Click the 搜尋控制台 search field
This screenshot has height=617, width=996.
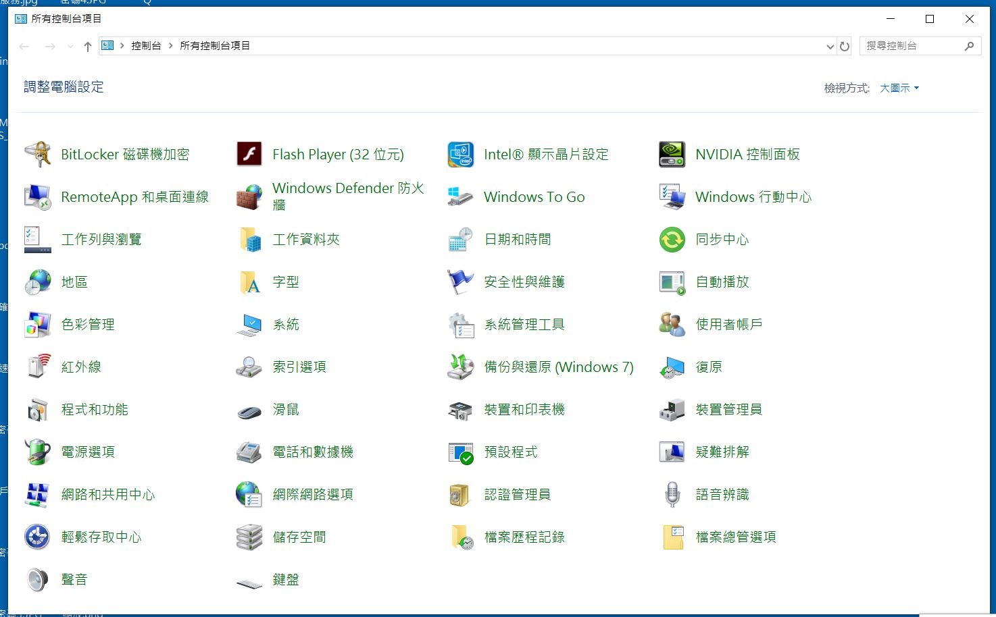(920, 46)
